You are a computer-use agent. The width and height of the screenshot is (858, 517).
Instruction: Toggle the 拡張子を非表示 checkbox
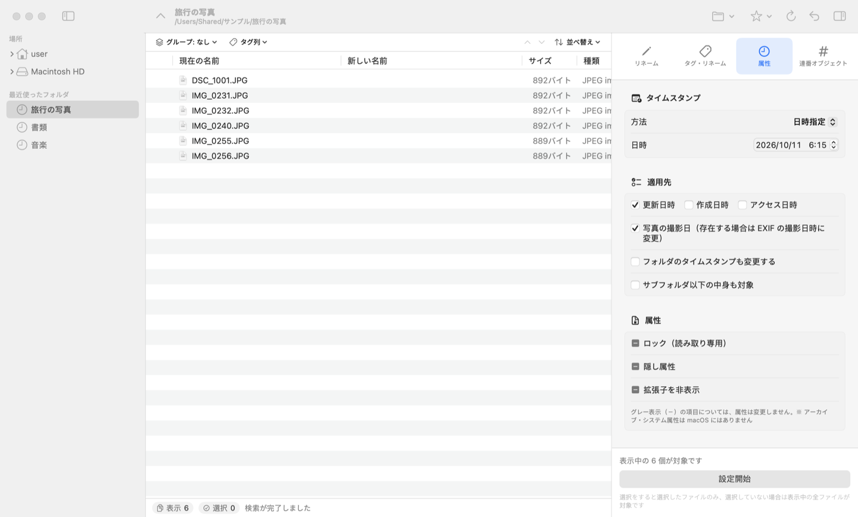pos(635,390)
